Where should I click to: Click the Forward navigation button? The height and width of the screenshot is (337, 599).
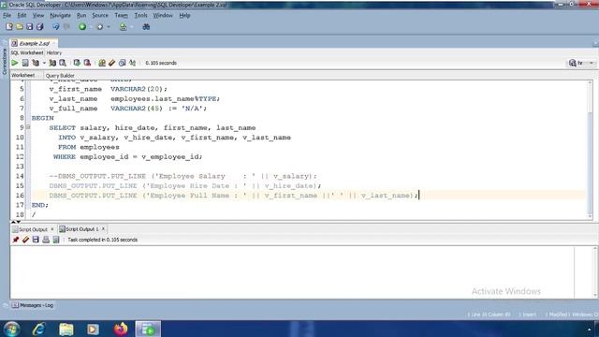pos(100,27)
